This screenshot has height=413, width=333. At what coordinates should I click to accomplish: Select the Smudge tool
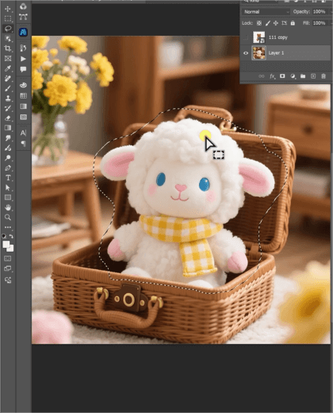point(8,138)
